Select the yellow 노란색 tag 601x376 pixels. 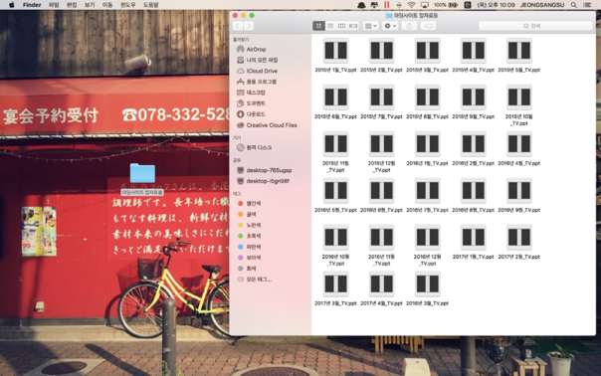pos(250,225)
